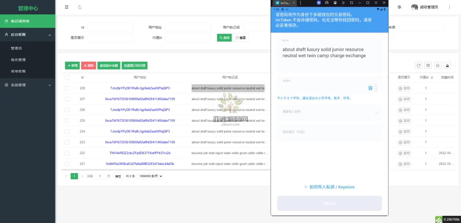Screen dimensions: 461x223
Task: Click the 查询选中余额 button
Action: click(x=109, y=66)
